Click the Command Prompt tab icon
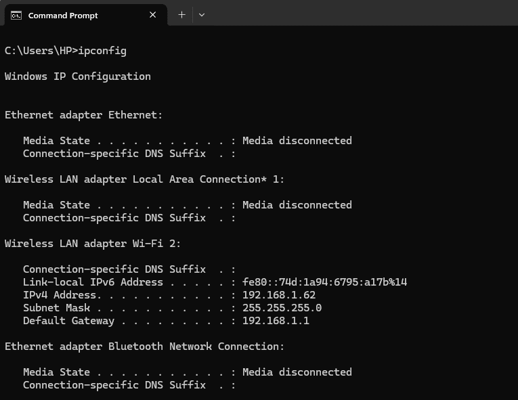This screenshot has height=400, width=518. pos(16,15)
